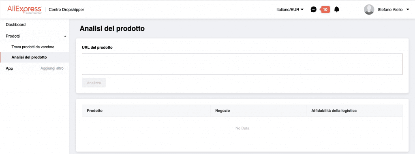Open the Italiano/EUR language currency dropdown
The image size is (415, 154).
(290, 10)
